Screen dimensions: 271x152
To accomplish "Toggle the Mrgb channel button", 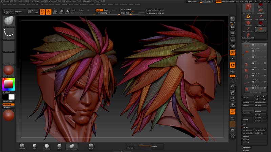I will click(73, 10).
